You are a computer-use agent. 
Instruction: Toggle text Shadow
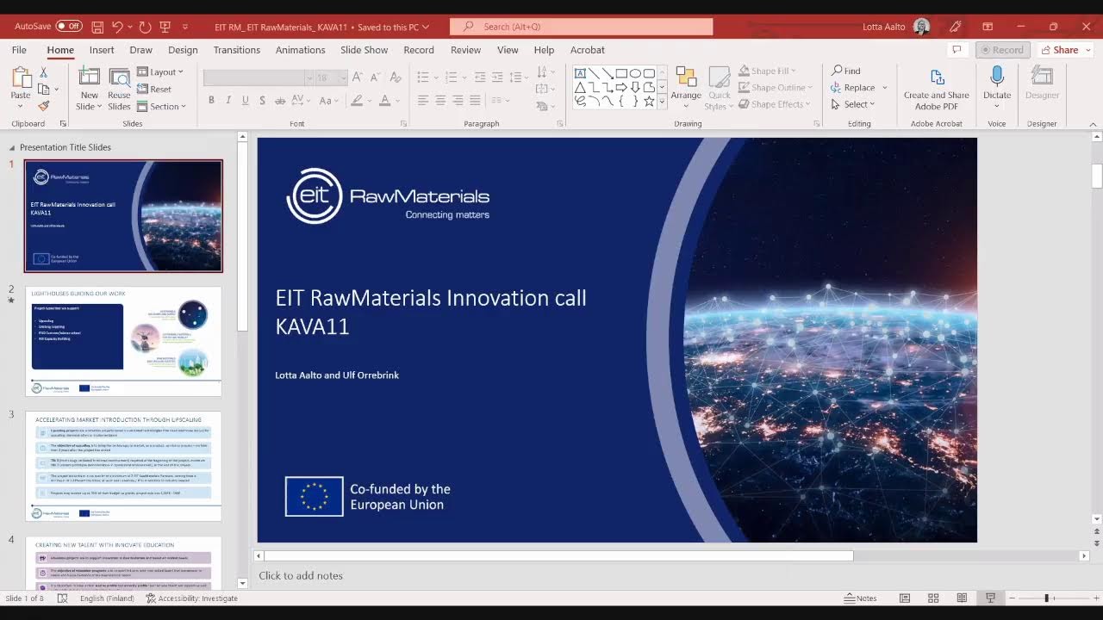click(263, 101)
